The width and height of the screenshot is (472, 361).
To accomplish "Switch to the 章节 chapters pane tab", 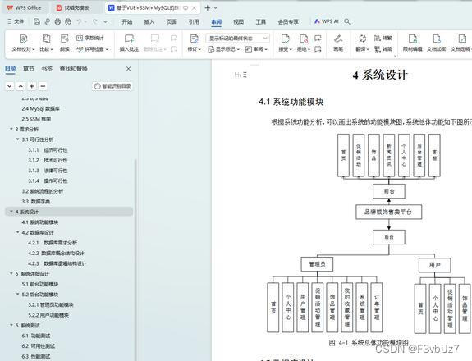I will (x=29, y=69).
